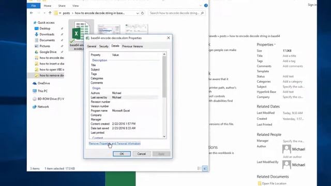Open the File tab in Explorer

coord(34,6)
